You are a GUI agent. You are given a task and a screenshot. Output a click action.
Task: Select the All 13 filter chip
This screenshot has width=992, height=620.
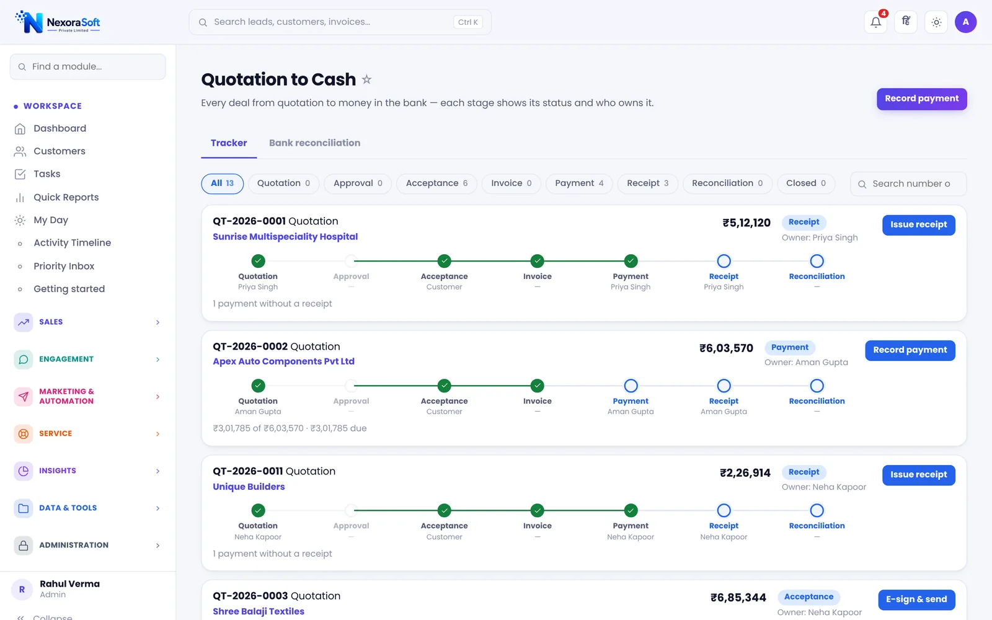point(222,184)
